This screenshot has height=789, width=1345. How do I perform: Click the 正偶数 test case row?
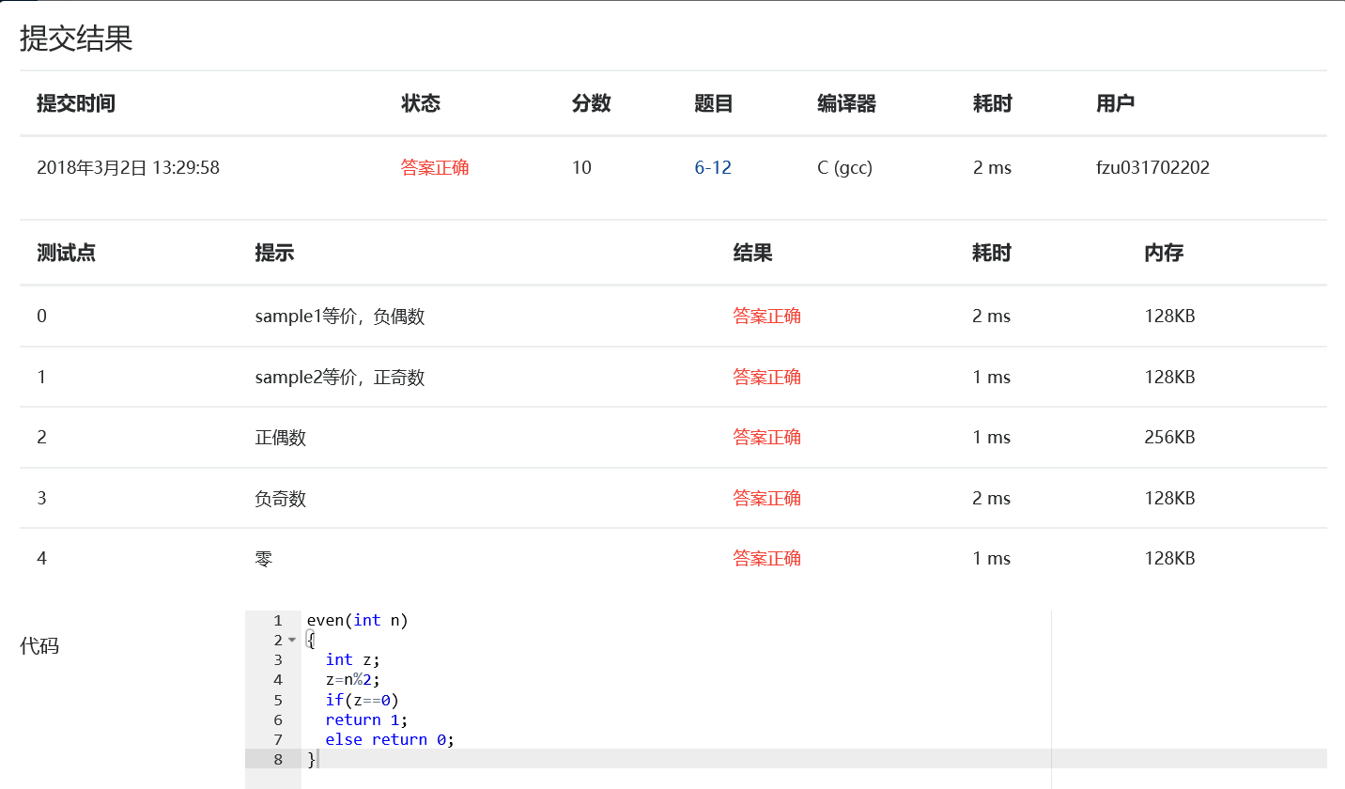click(x=281, y=438)
